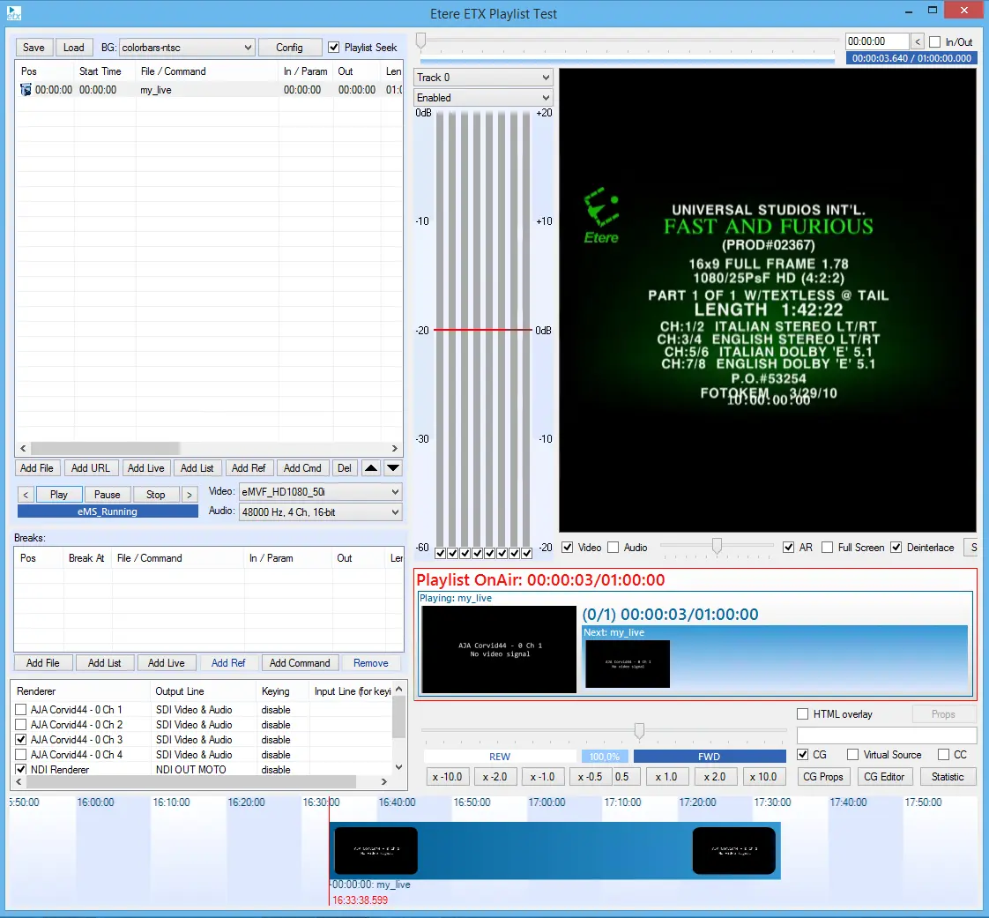Disable the Playlist Seek checkbox

pos(334,48)
